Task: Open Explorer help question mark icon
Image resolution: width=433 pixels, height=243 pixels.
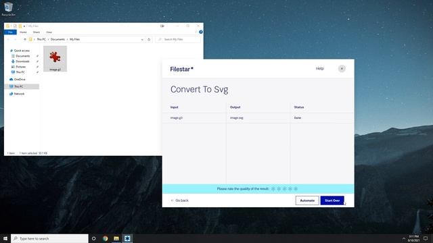Action: pos(201,32)
